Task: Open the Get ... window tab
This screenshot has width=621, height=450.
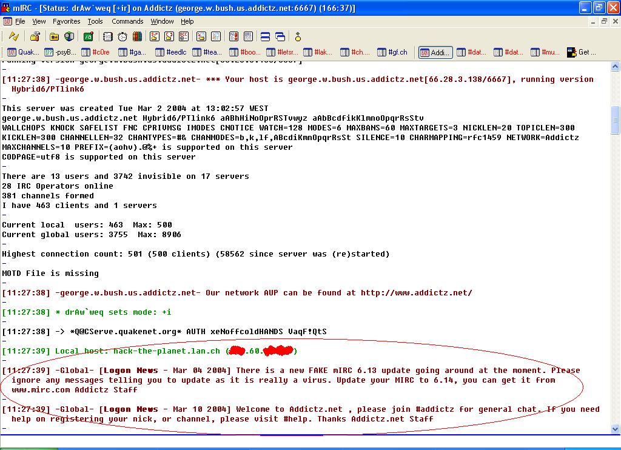Action: coord(582,52)
